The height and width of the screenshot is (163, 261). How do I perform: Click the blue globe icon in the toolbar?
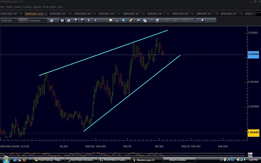coord(123,20)
